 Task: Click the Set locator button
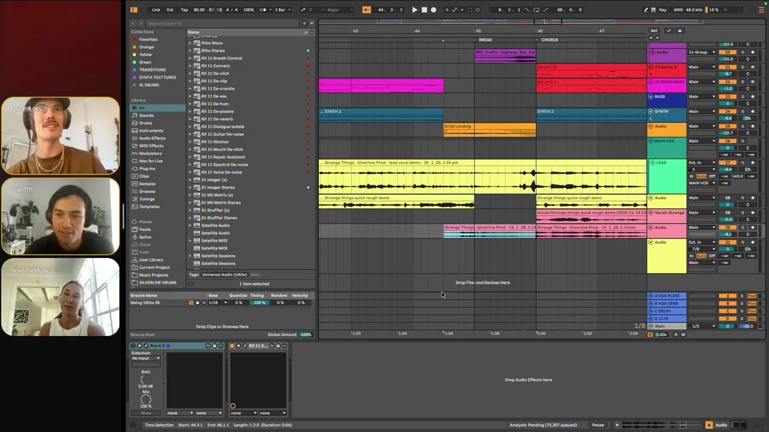(654, 31)
